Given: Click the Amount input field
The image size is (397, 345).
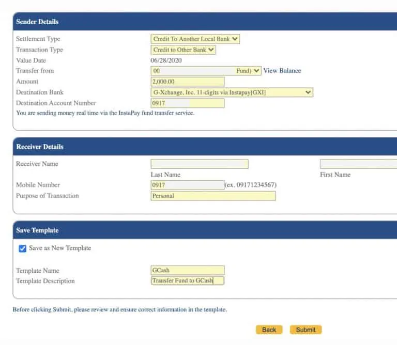Looking at the screenshot, I should pos(188,82).
